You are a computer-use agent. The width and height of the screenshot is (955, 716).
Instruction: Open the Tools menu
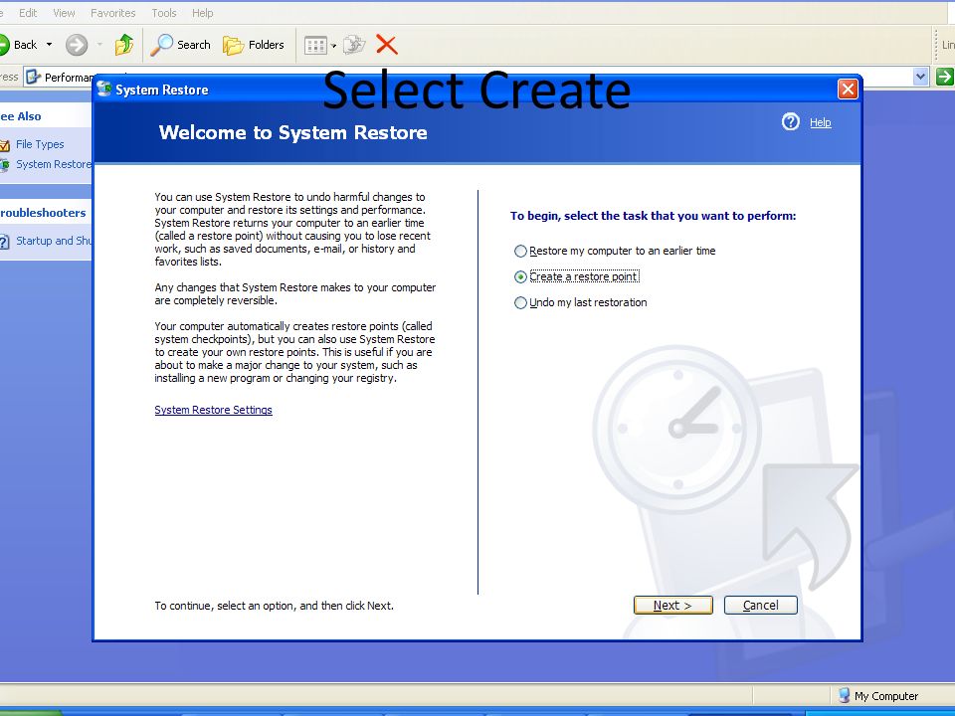pos(164,13)
